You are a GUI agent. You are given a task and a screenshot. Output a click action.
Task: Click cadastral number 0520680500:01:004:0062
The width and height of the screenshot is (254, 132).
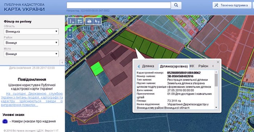(x=184, y=73)
